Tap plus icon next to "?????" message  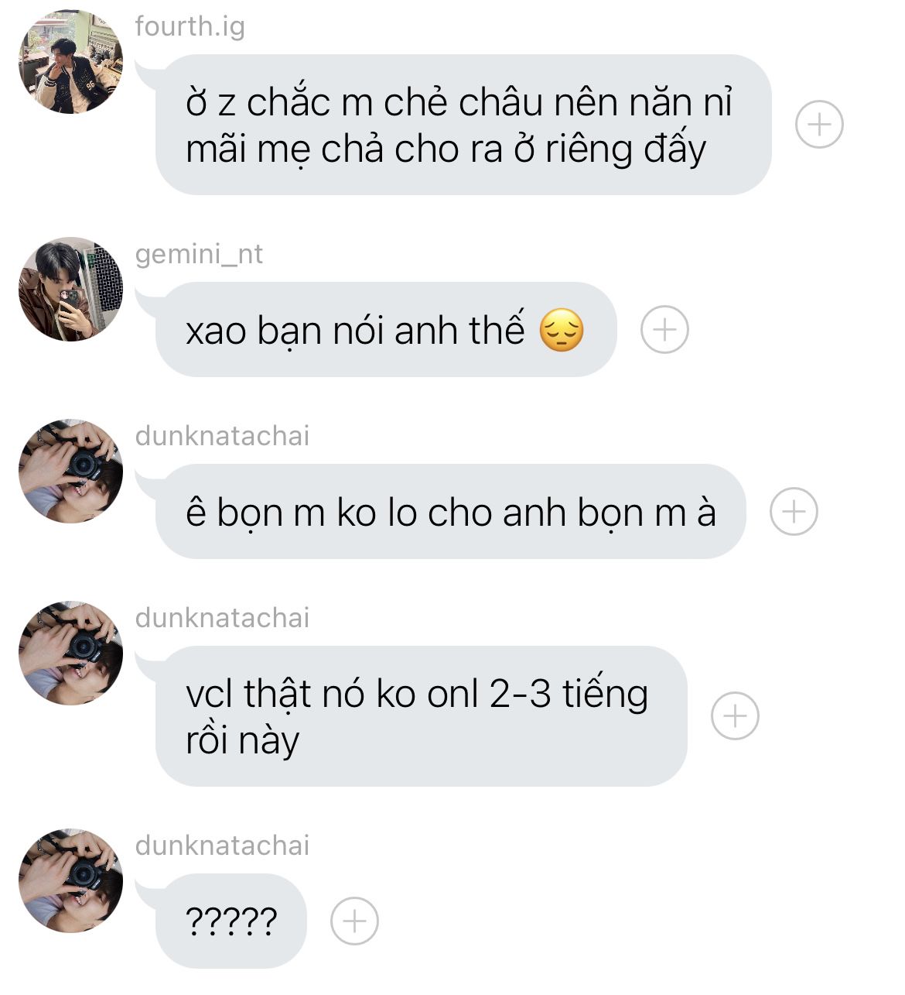pos(354,921)
